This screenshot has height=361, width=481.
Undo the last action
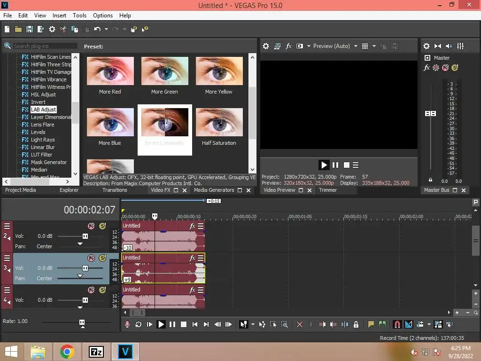[97, 29]
